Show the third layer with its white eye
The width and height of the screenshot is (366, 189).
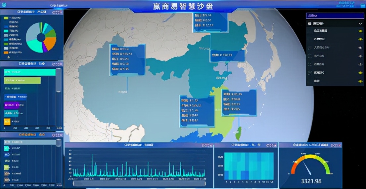[x=360, y=48]
